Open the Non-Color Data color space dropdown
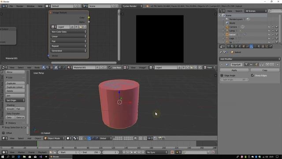282x159 pixels. pyautogui.click(x=69, y=32)
